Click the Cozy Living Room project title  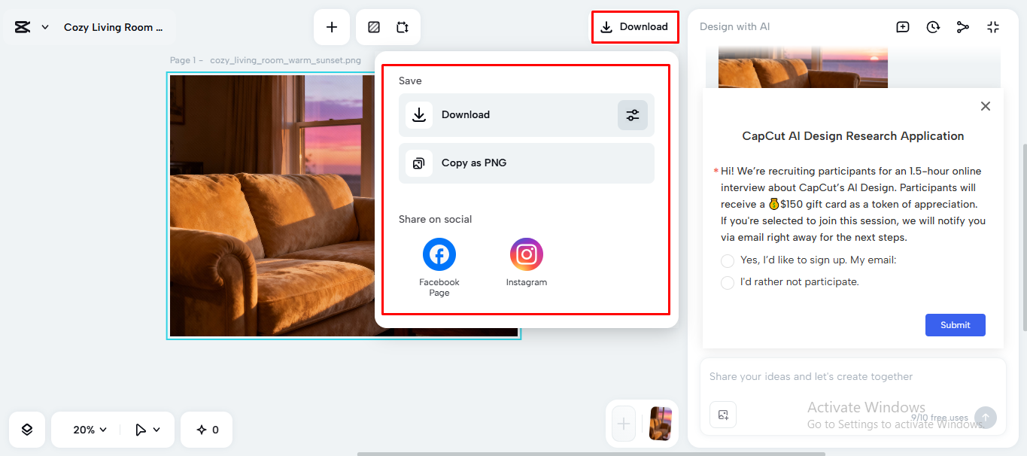pos(114,27)
